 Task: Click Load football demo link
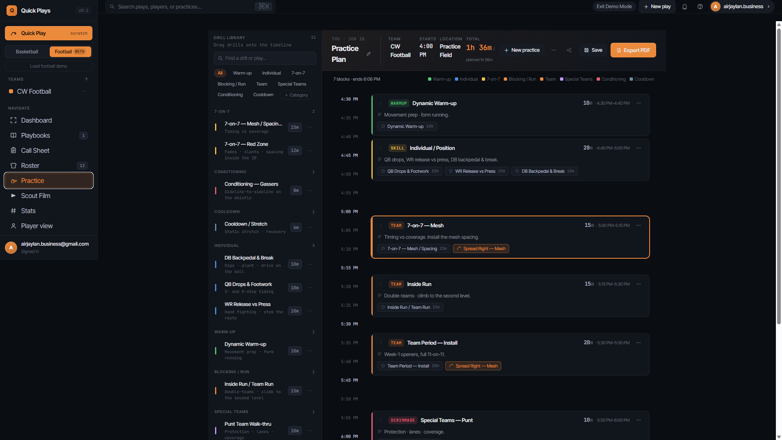coord(48,66)
